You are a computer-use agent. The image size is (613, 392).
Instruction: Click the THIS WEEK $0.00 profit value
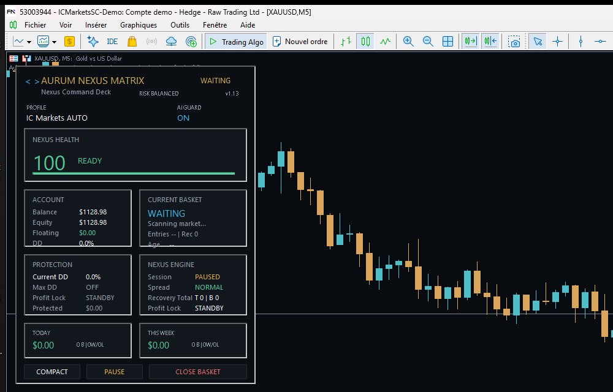click(x=158, y=345)
